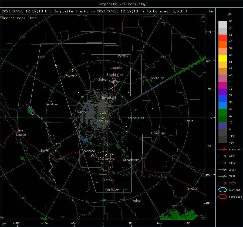
Task: Click the '18TS' legend text
Action: click(x=232, y=183)
